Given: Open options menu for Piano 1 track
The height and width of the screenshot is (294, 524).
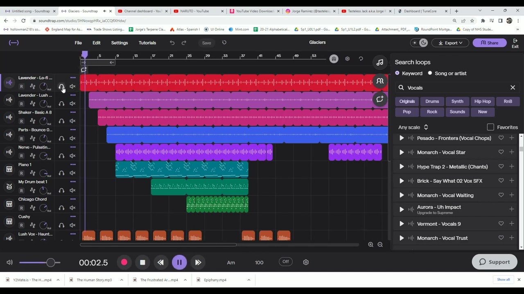Looking at the screenshot, I should [x=73, y=165].
